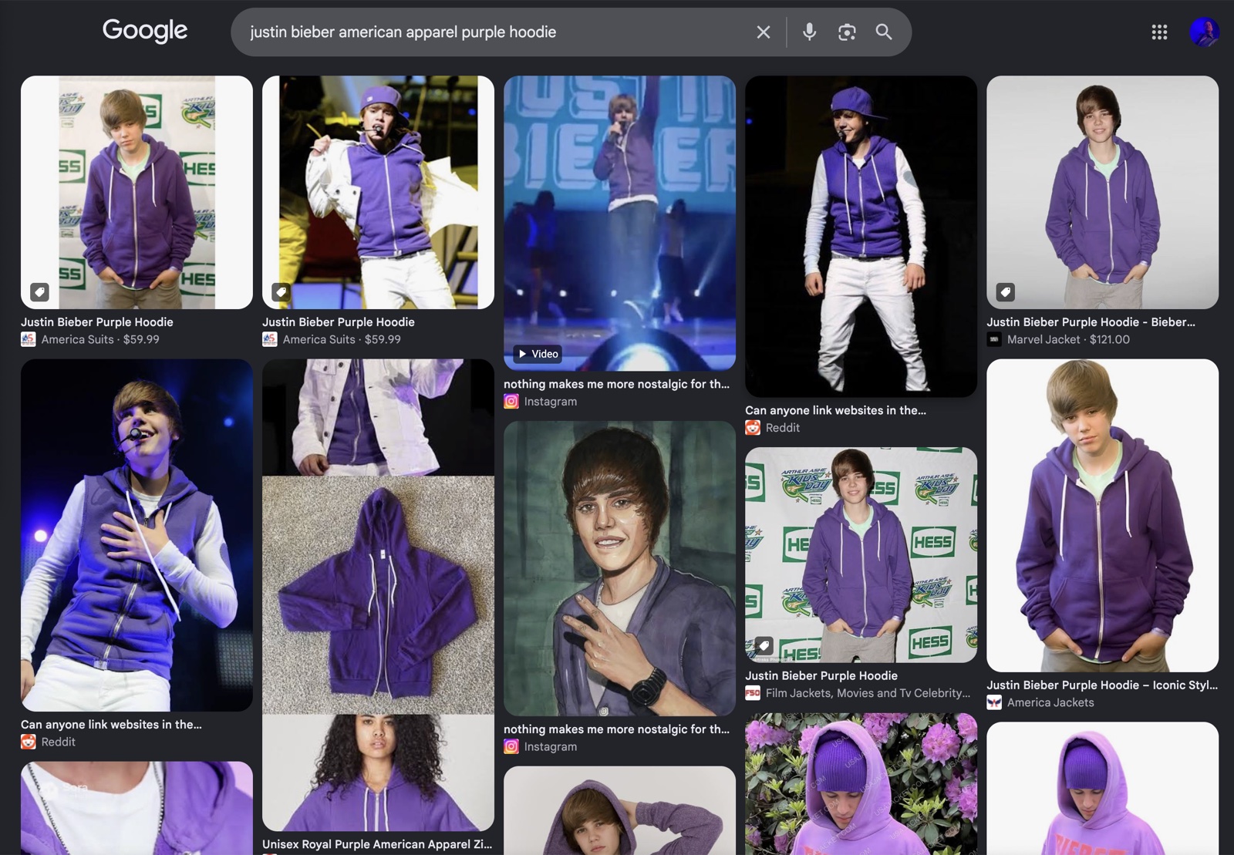
Task: Click the product tag icon on Marvel Jacket image
Action: (x=1005, y=292)
